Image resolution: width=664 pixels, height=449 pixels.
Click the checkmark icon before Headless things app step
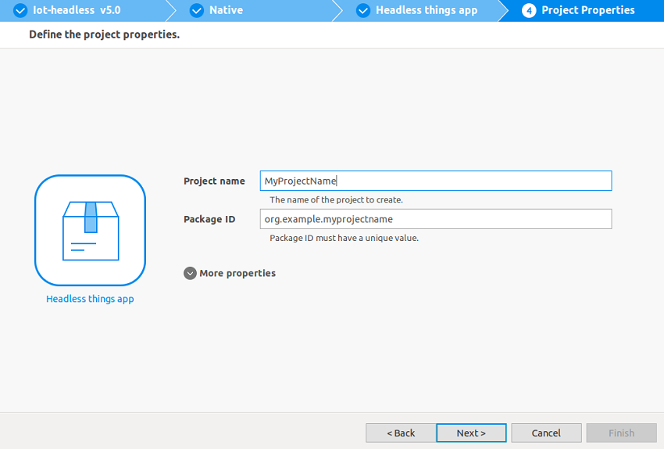point(363,11)
